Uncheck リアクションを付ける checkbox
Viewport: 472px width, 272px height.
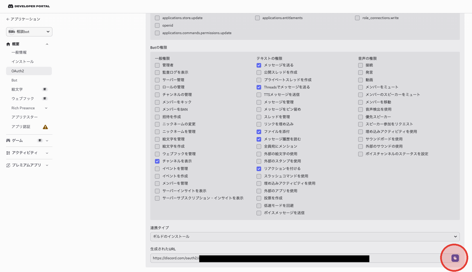259,169
